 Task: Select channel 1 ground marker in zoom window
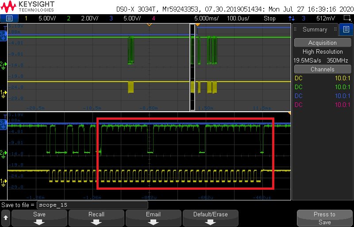click(x=4, y=182)
